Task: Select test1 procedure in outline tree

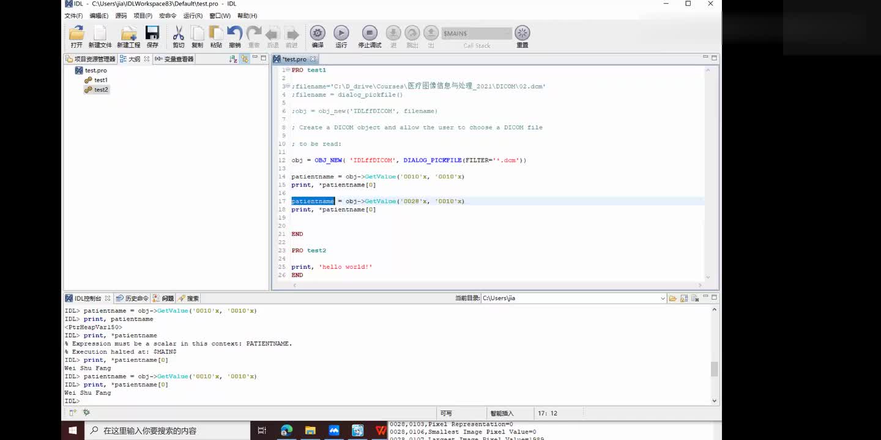Action: click(x=96, y=80)
